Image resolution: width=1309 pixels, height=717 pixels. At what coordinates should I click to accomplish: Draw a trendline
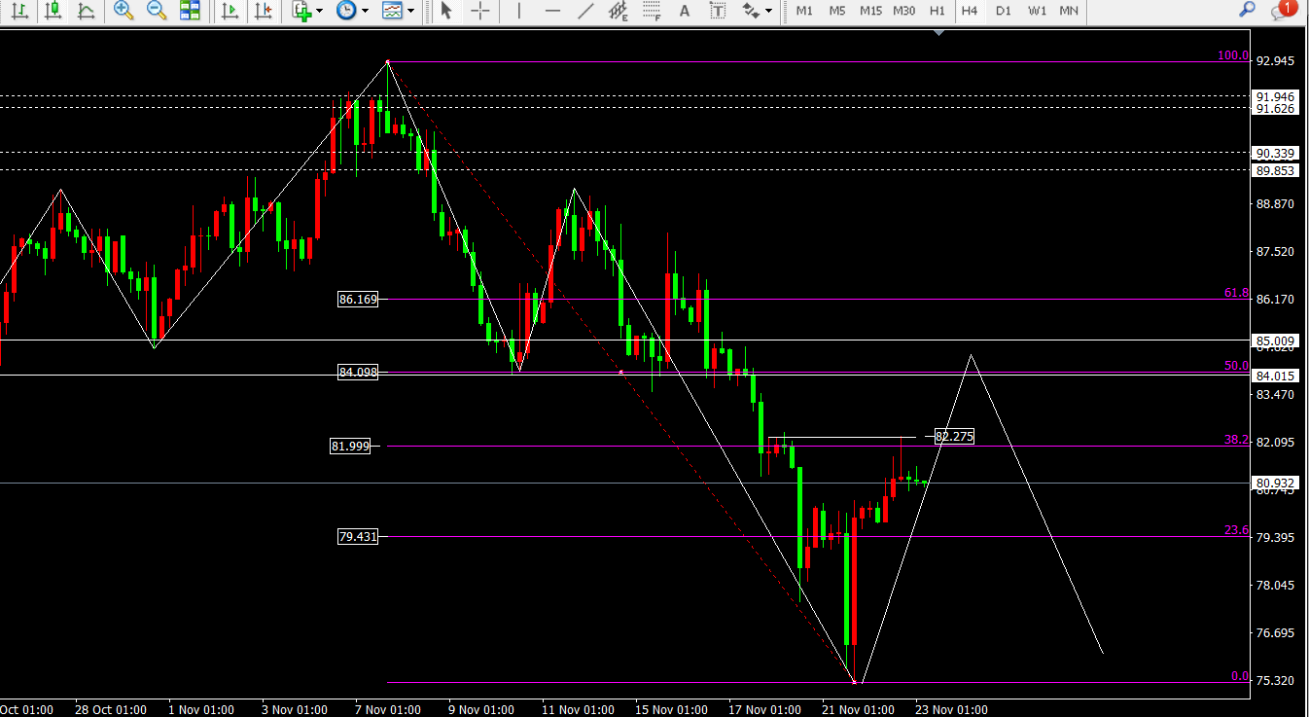585,11
